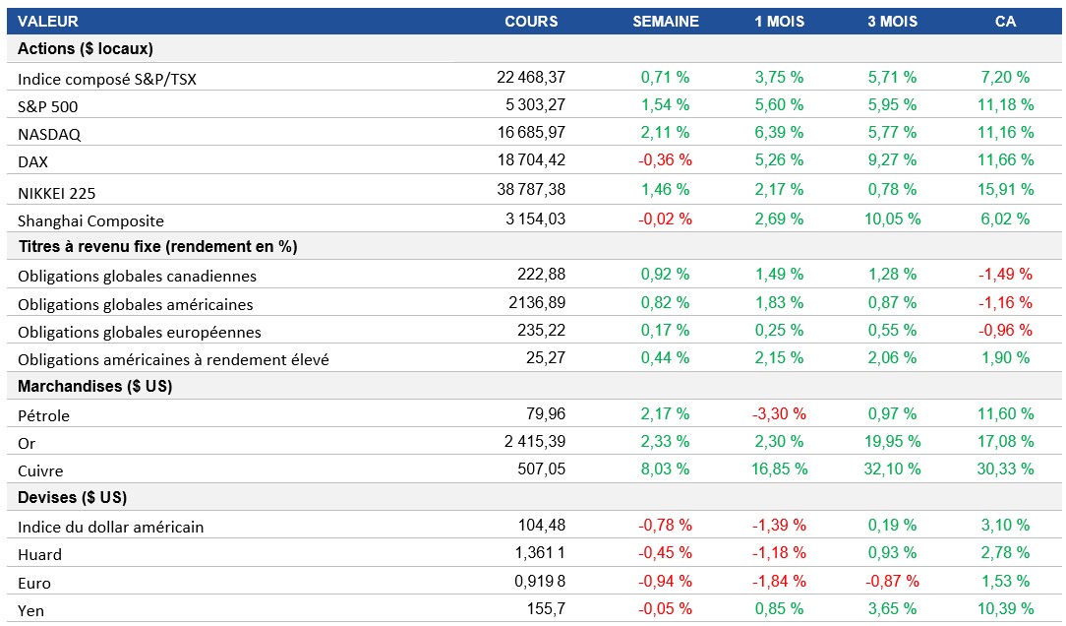Click the 3 MOIS column header
Screen dimensions: 1066x626
click(892, 21)
